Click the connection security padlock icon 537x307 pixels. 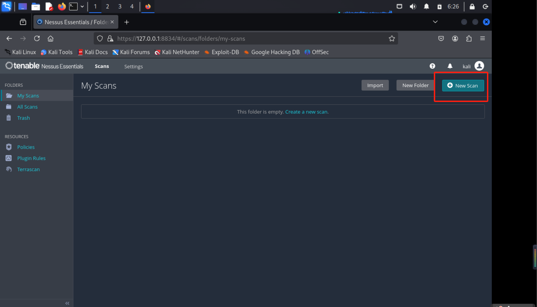pos(110,39)
